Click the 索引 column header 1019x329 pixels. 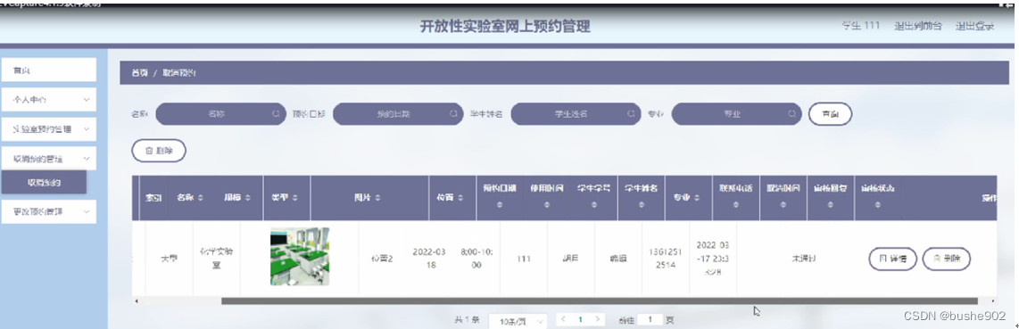tap(153, 197)
